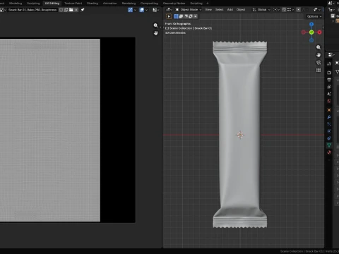The image size is (339, 254).
Task: Unlink the image with X icon
Action: pos(76,10)
